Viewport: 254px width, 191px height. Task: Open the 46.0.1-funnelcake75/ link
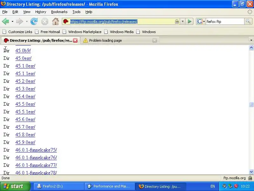pyautogui.click(x=36, y=150)
